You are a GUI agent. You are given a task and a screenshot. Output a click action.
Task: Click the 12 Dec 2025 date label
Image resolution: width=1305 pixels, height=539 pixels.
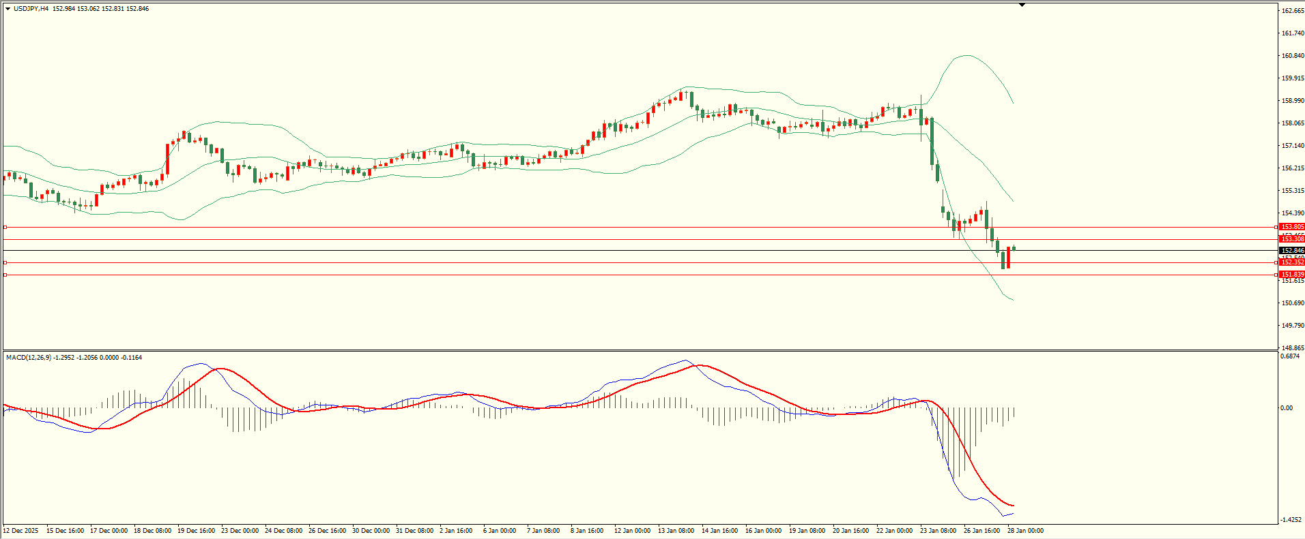tap(21, 531)
